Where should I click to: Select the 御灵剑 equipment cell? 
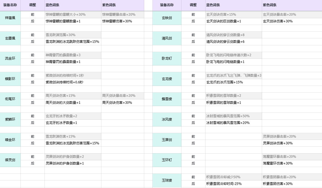(x=10, y=160)
